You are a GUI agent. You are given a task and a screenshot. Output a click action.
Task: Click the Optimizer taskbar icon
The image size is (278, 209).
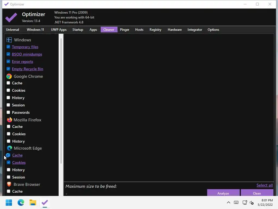click(45, 202)
